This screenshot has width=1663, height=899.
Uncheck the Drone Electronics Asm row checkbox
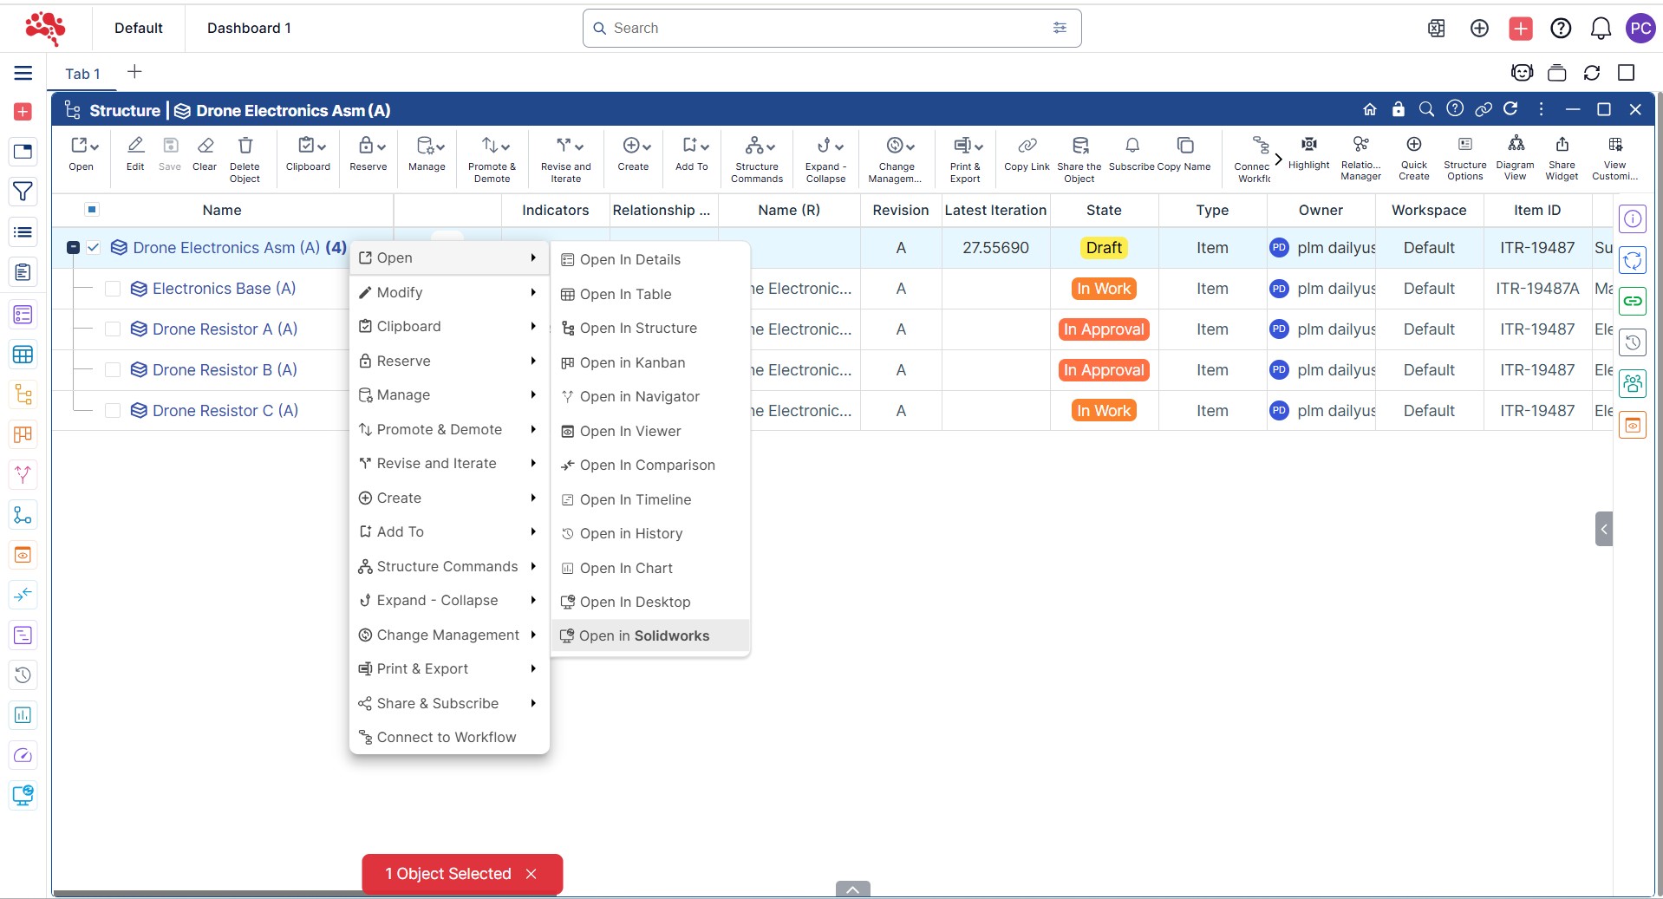pos(94,248)
